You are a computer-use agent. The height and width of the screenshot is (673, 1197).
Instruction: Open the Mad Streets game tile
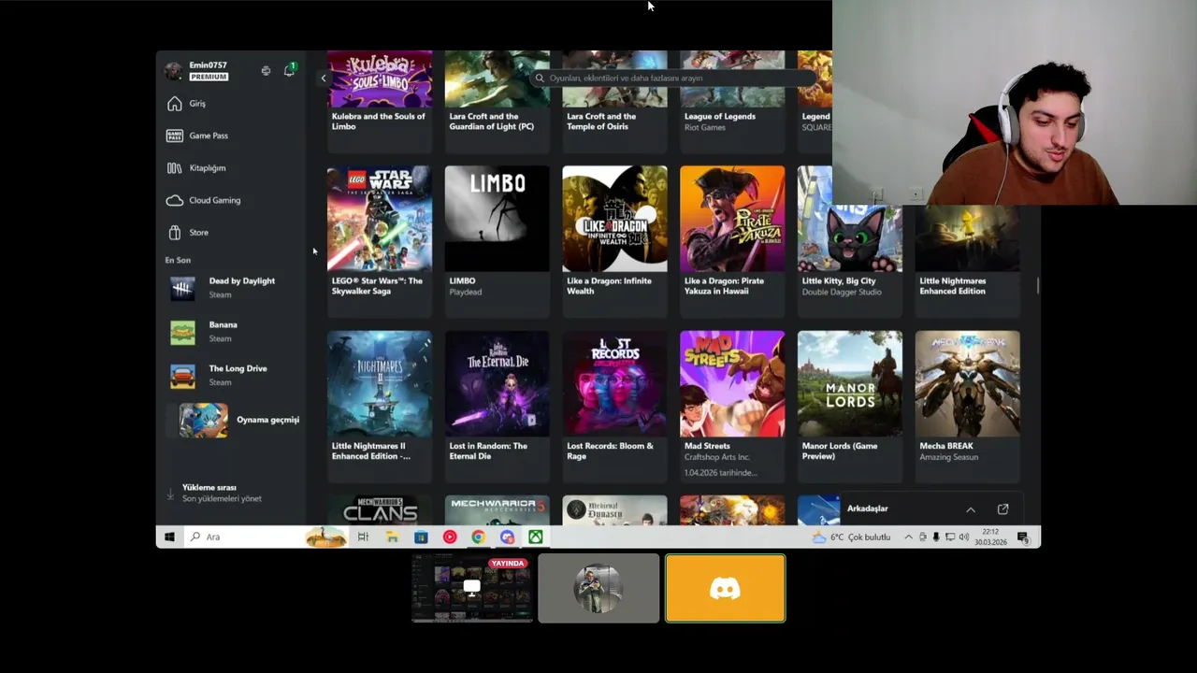pos(732,405)
